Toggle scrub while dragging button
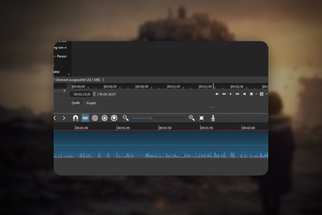This screenshot has width=322, height=215. 85,118
